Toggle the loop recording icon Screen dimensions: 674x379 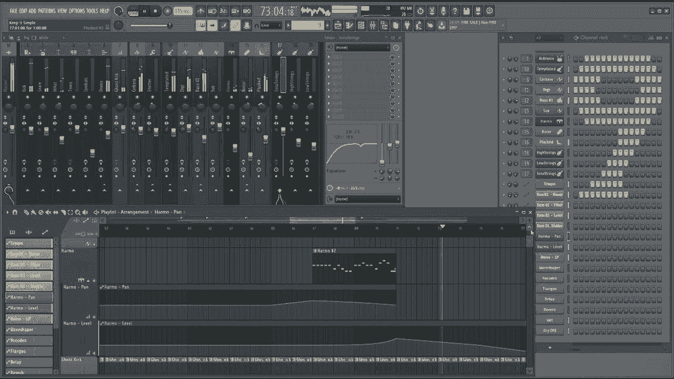point(247,11)
